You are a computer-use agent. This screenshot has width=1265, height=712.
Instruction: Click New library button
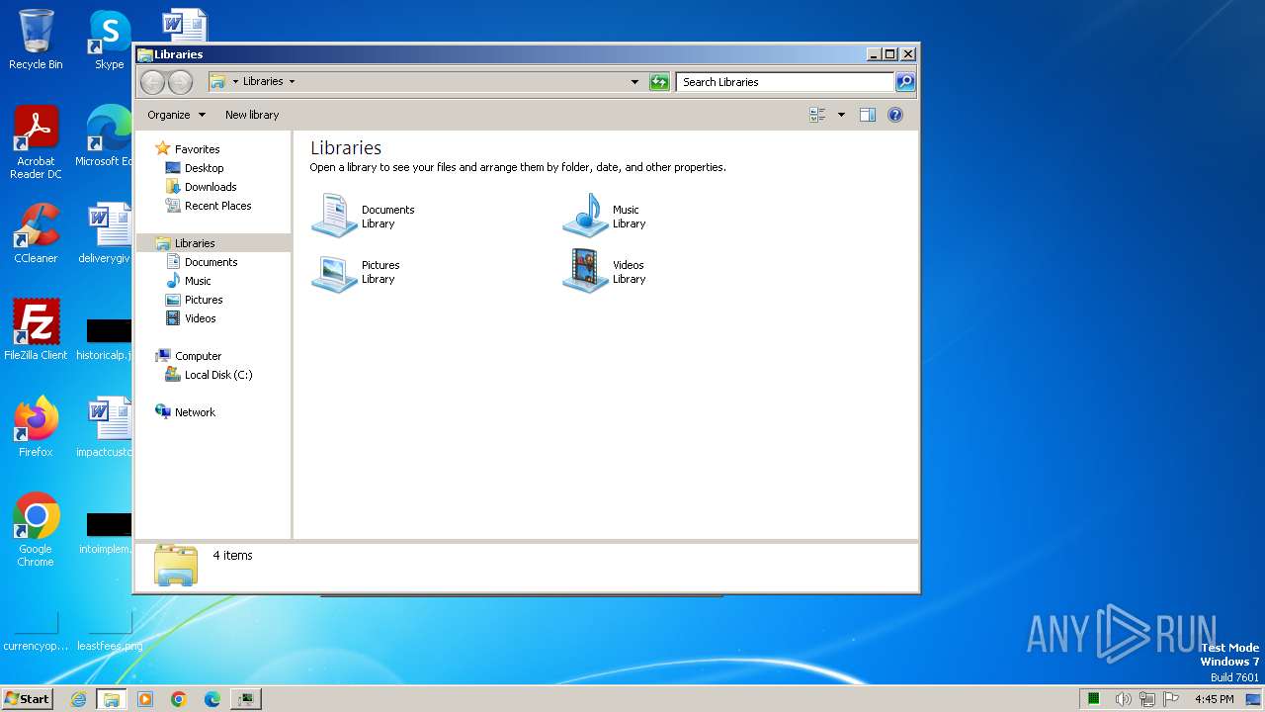point(252,115)
